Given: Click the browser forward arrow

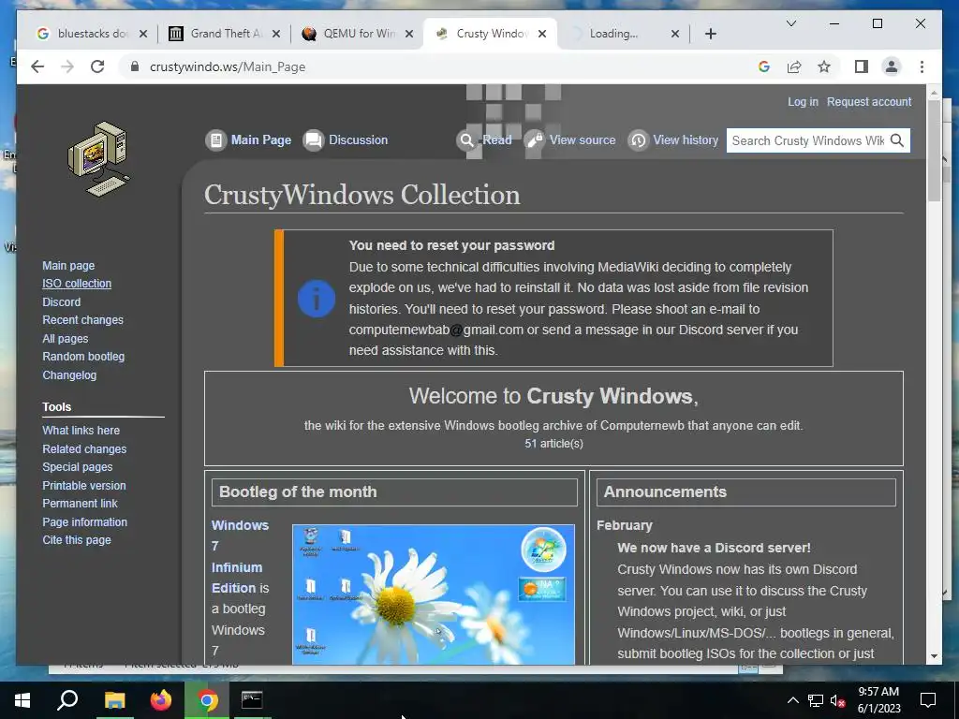Looking at the screenshot, I should 67,66.
